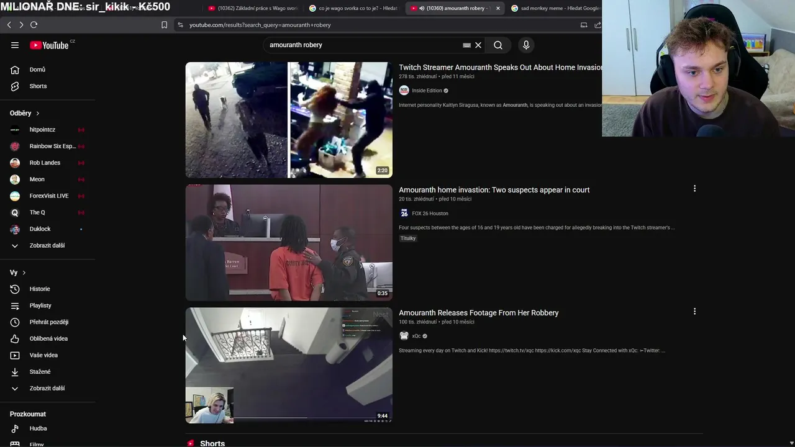Clear the search query with X
This screenshot has height=447, width=795.
pyautogui.click(x=478, y=45)
